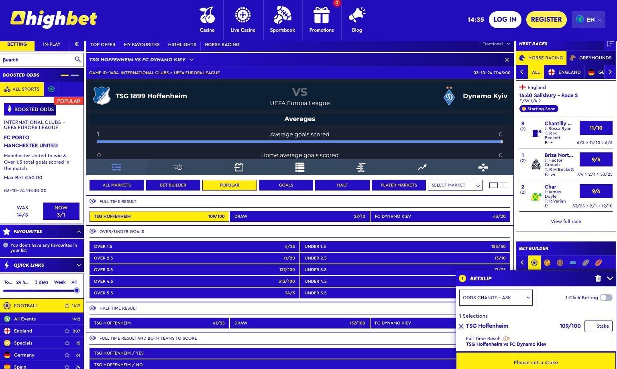
Task: Open the Casino cherry icon
Action: point(207,16)
